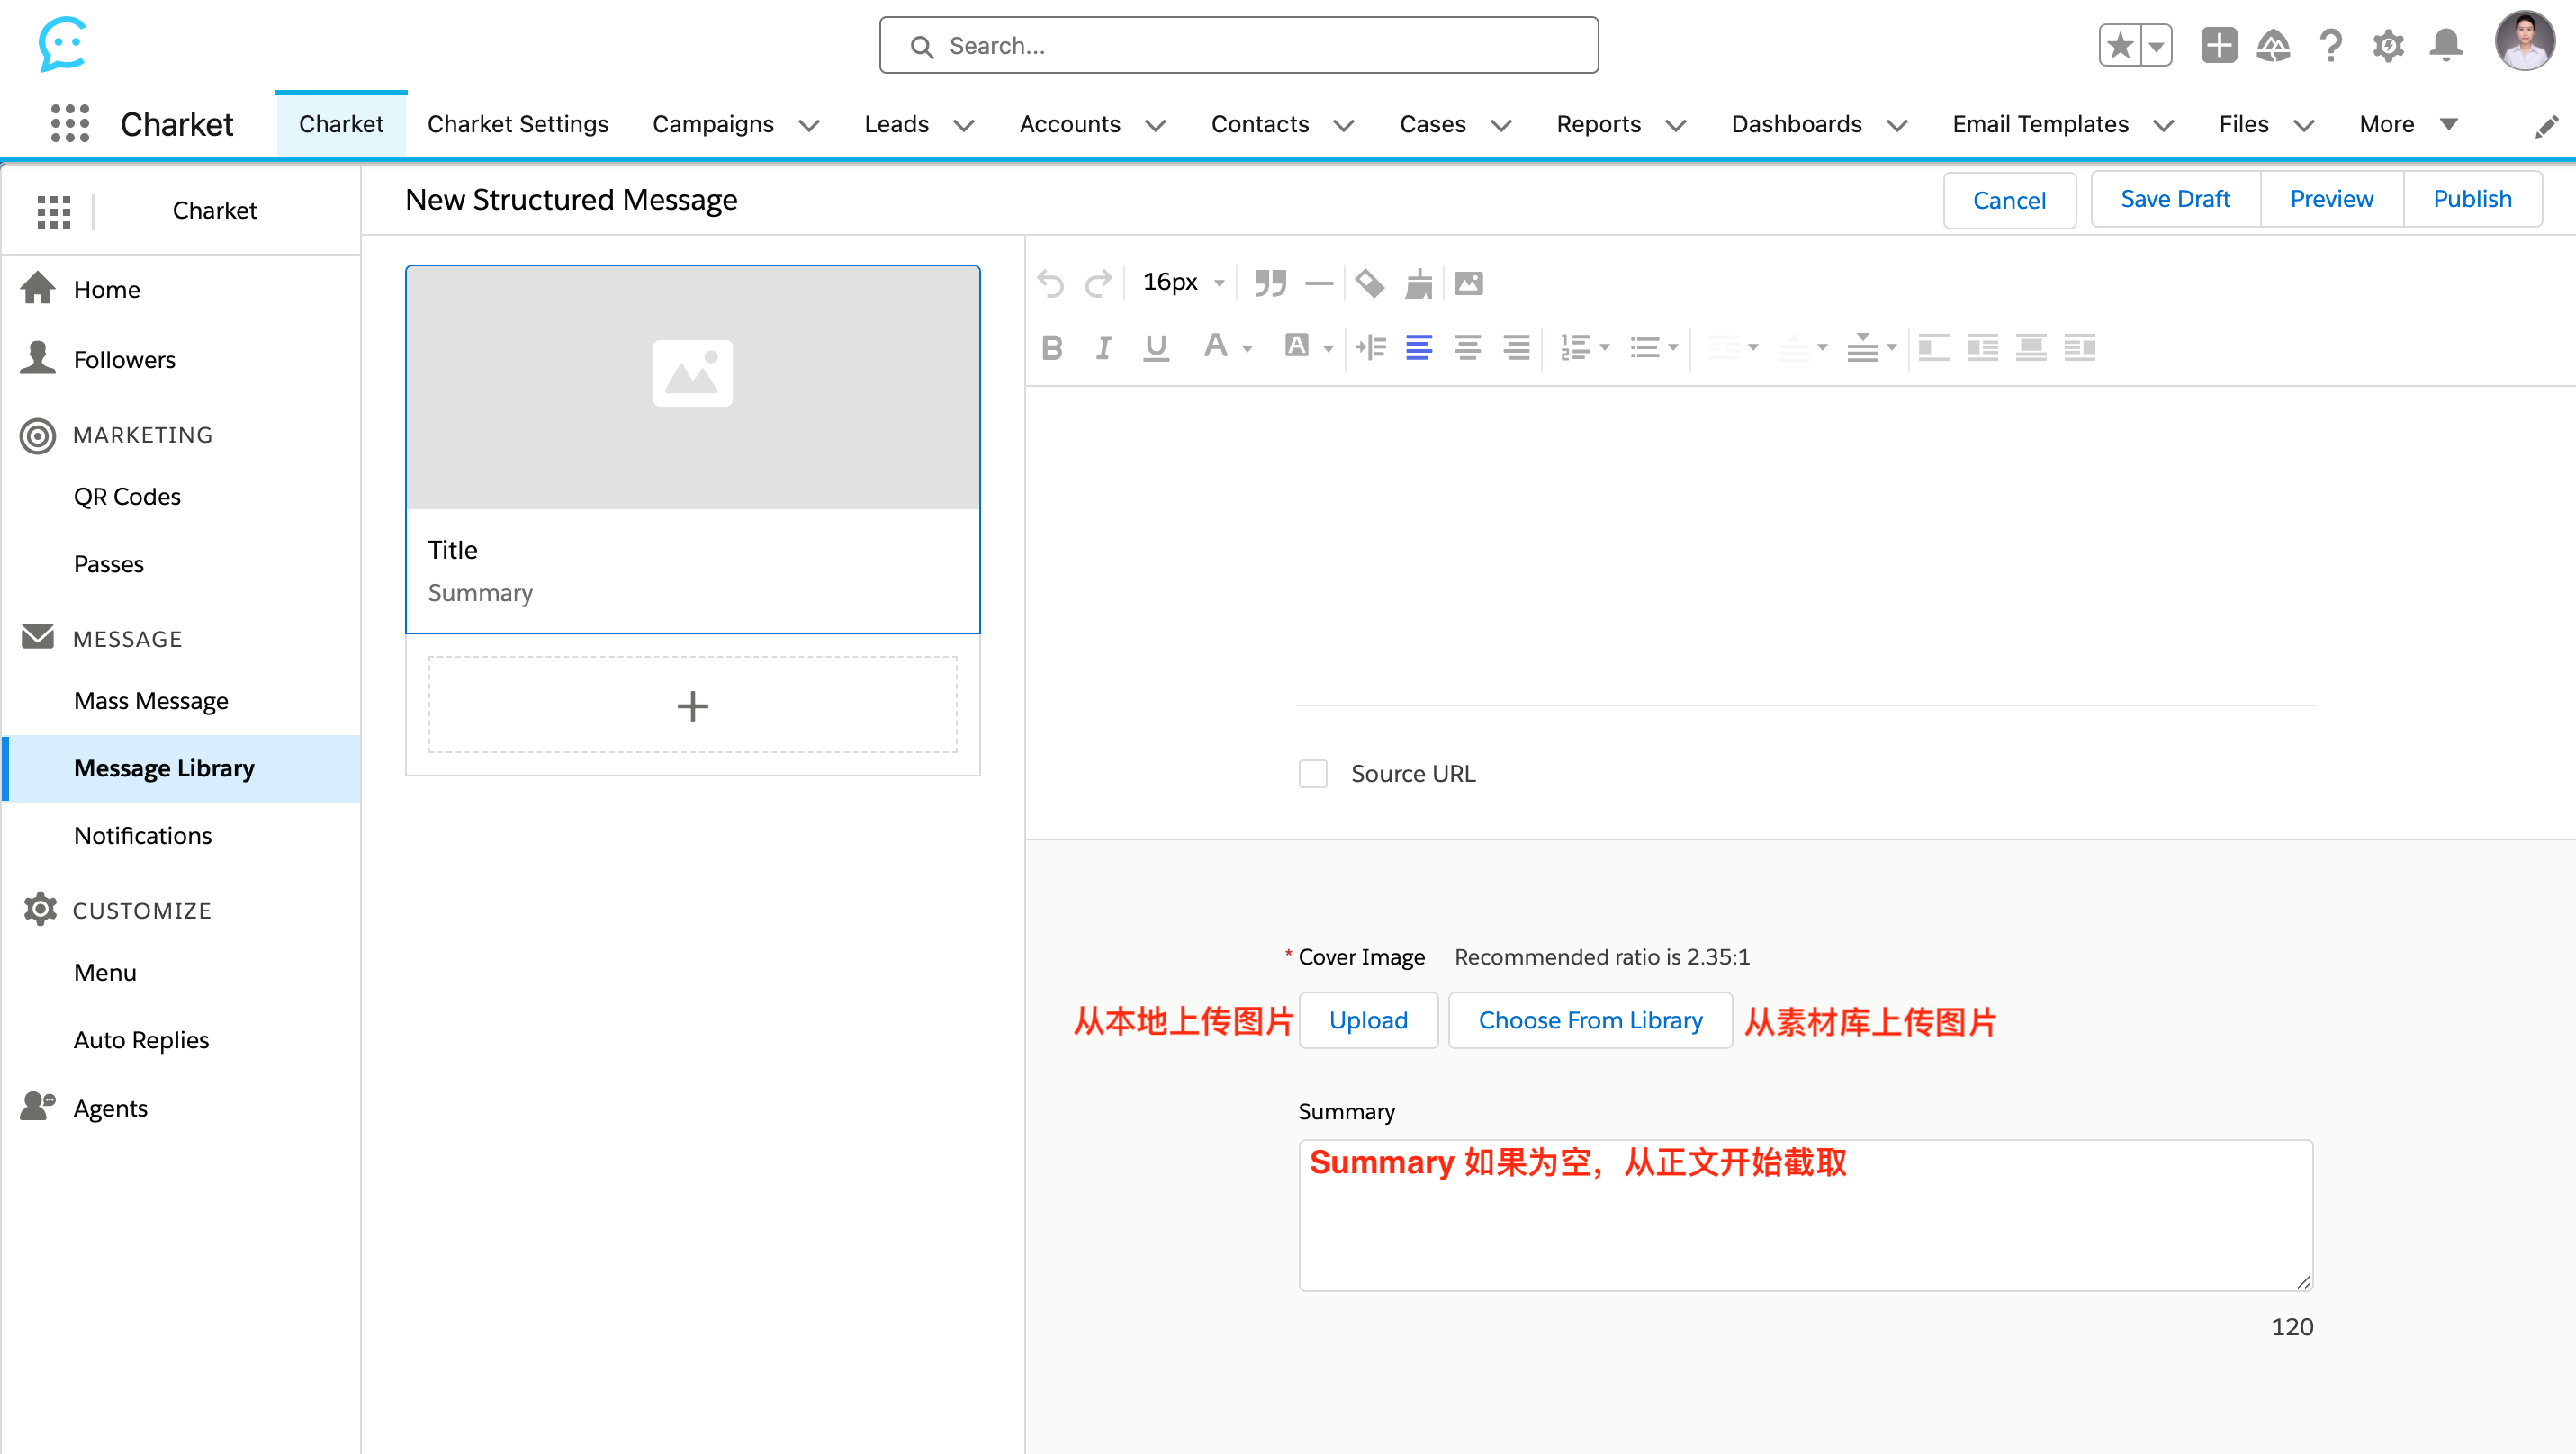2576x1454 pixels.
Task: Click the text highlight color button
Action: [1296, 346]
